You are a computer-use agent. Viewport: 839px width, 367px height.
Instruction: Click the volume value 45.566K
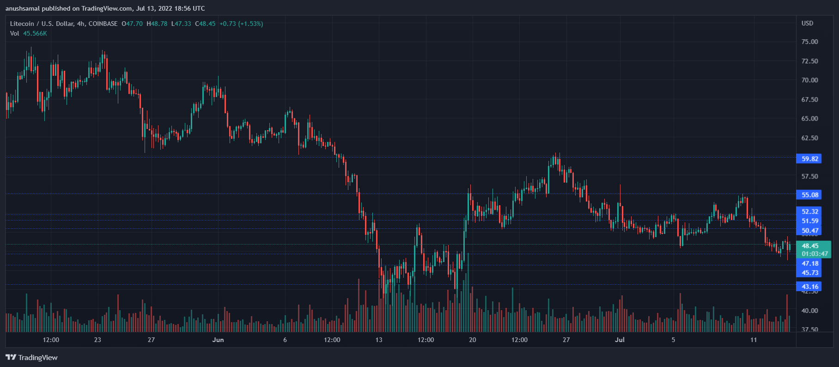(35, 33)
